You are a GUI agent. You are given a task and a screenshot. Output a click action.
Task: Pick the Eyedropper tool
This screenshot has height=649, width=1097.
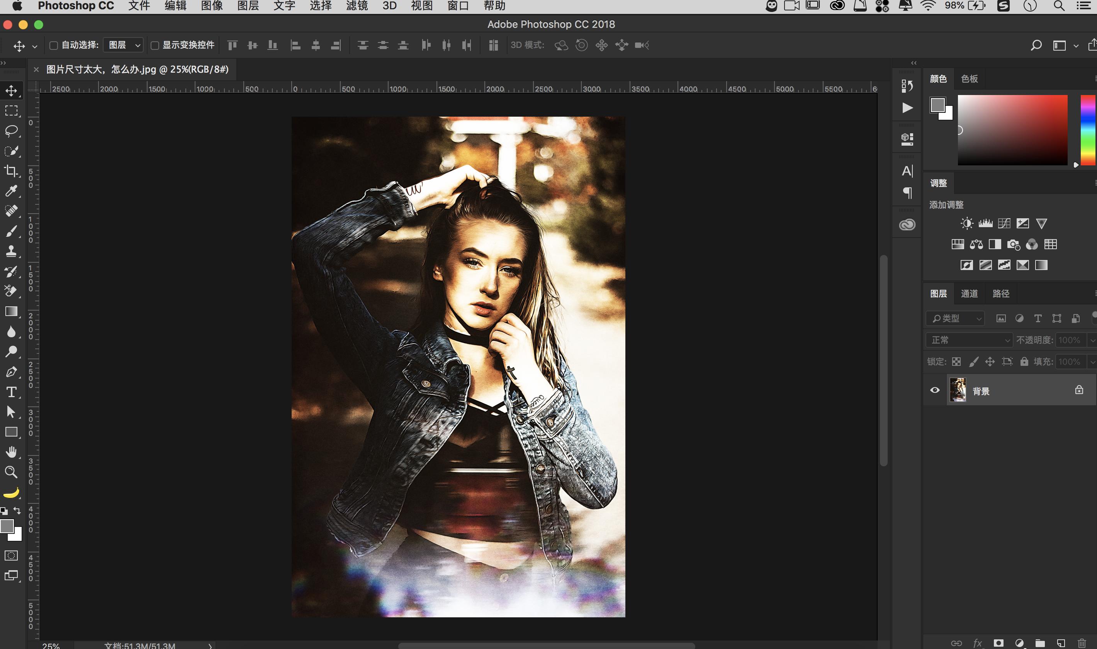(11, 191)
